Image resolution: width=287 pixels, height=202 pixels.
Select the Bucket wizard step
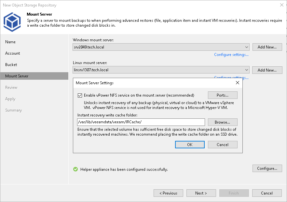(11, 65)
